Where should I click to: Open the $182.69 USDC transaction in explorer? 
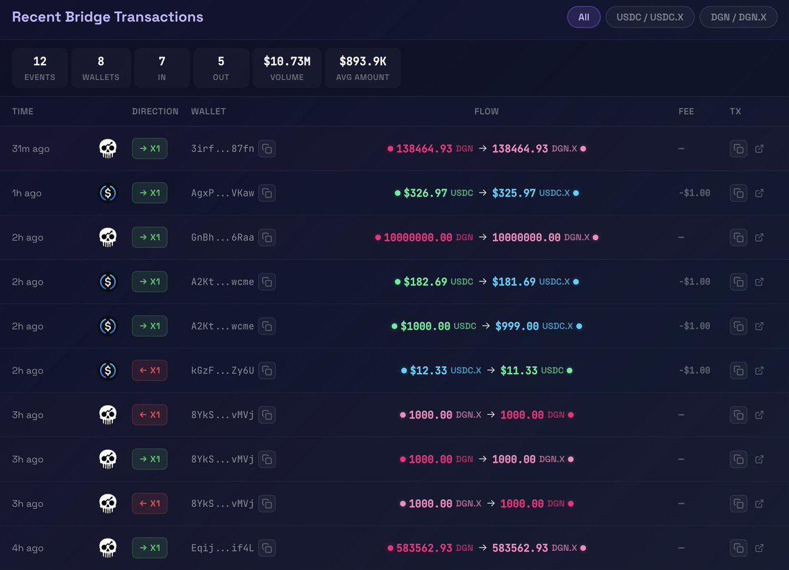pos(759,282)
